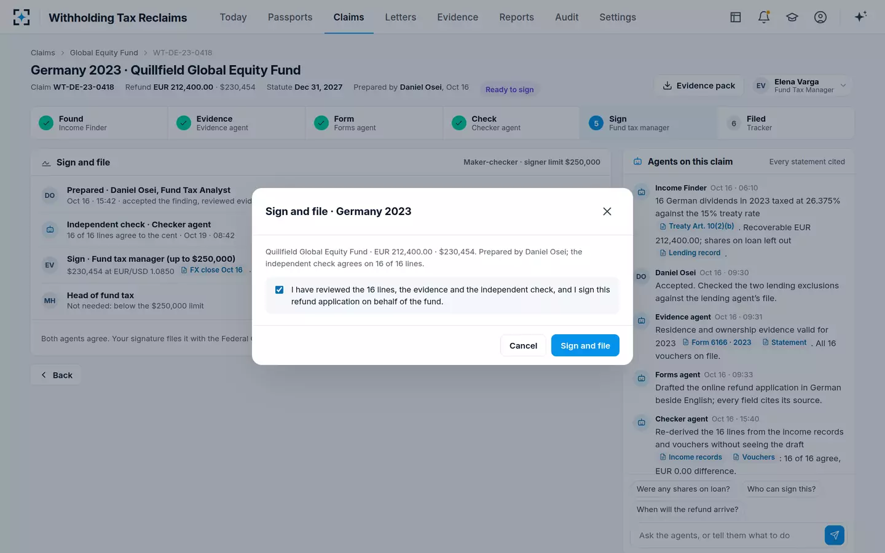
Task: Click the Forms agent bot icon
Action: [x=642, y=378]
